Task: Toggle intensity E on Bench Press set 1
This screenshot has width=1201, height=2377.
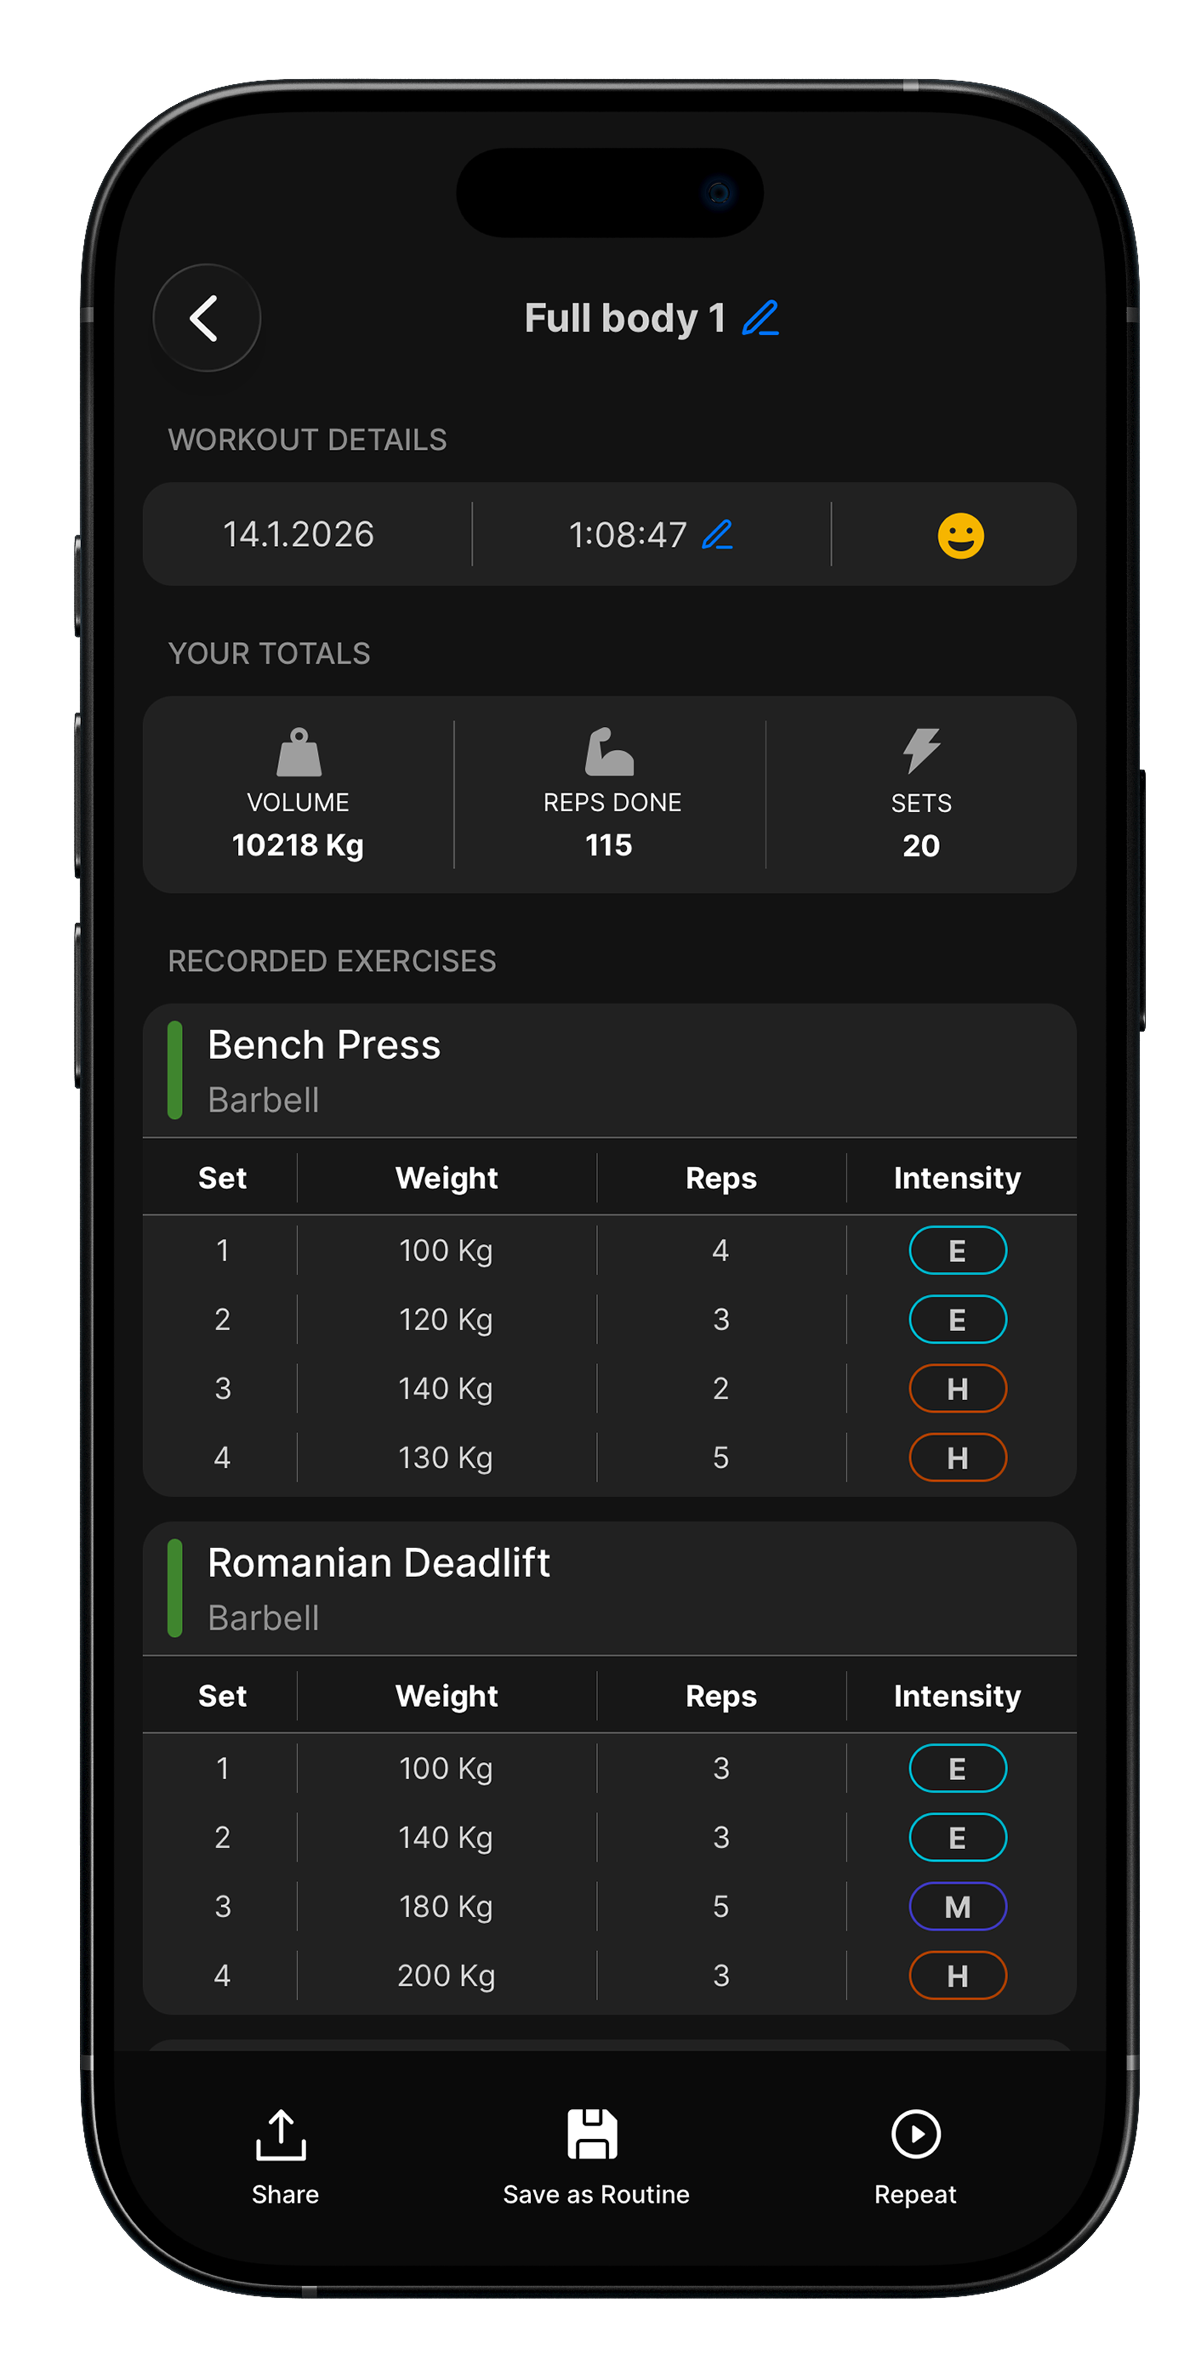Action: click(957, 1250)
